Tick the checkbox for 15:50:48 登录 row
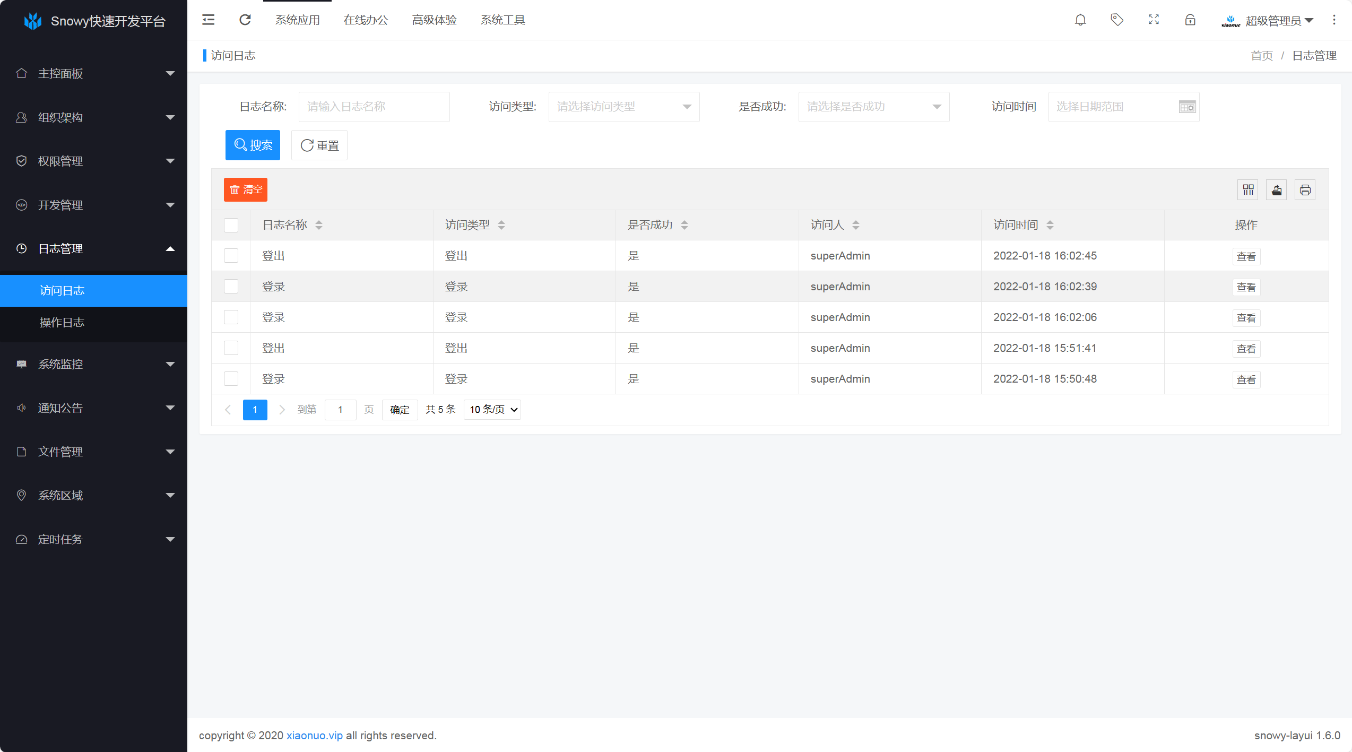The height and width of the screenshot is (752, 1352). 231,379
